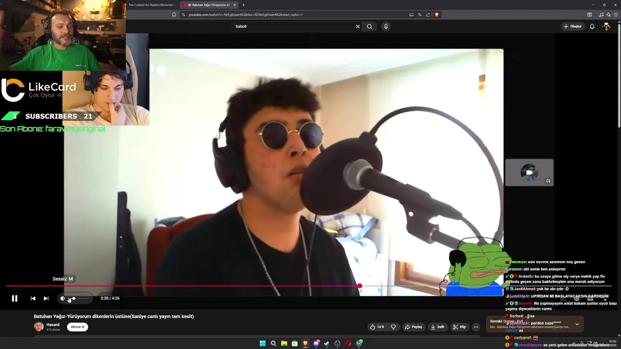Create a clip with the Klip button

(x=459, y=327)
